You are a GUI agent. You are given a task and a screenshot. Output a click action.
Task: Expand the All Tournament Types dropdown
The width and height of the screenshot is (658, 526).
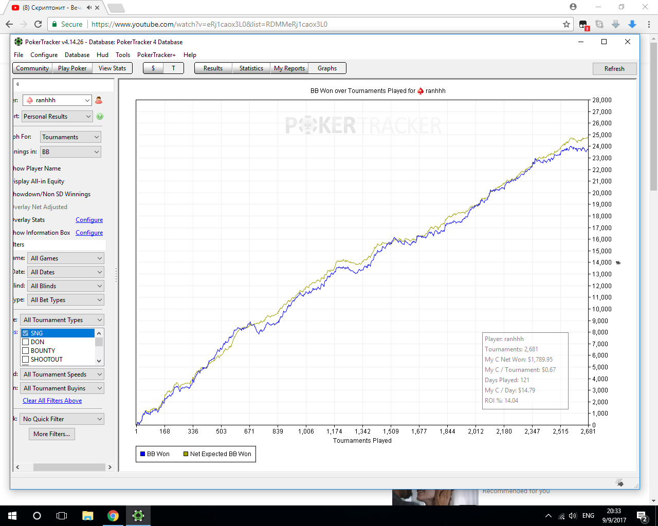click(62, 320)
